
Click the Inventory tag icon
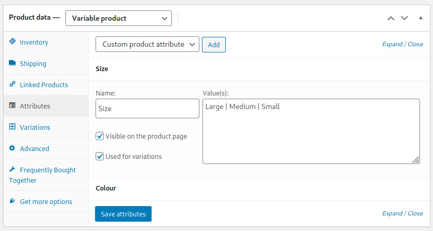point(12,42)
